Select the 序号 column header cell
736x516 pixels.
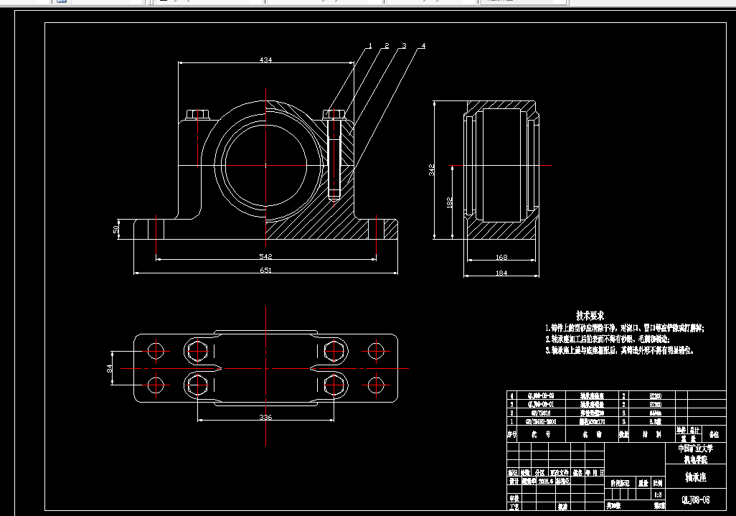[x=511, y=434]
